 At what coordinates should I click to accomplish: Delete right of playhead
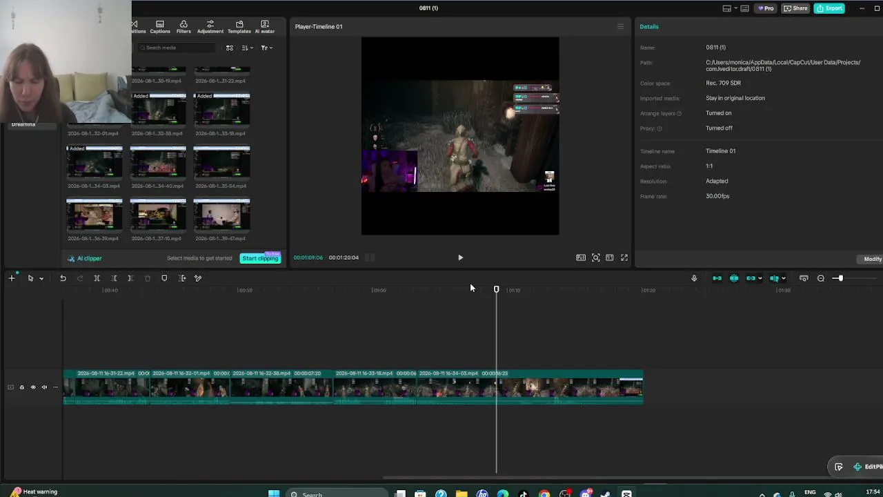tap(130, 278)
